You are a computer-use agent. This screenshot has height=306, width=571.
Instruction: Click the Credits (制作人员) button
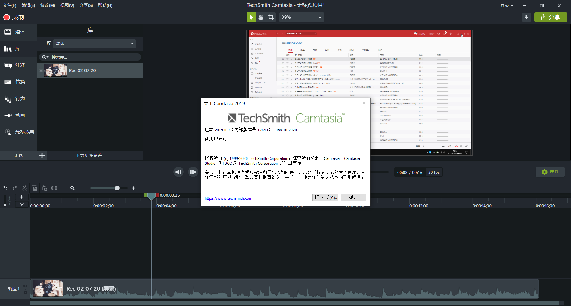325,198
